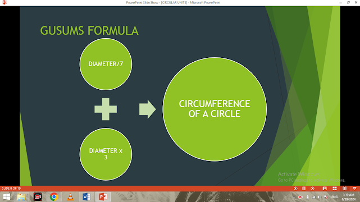The width and height of the screenshot is (360, 202).
Task: Click the 'DIAMETER/7' circle
Action: (x=106, y=64)
